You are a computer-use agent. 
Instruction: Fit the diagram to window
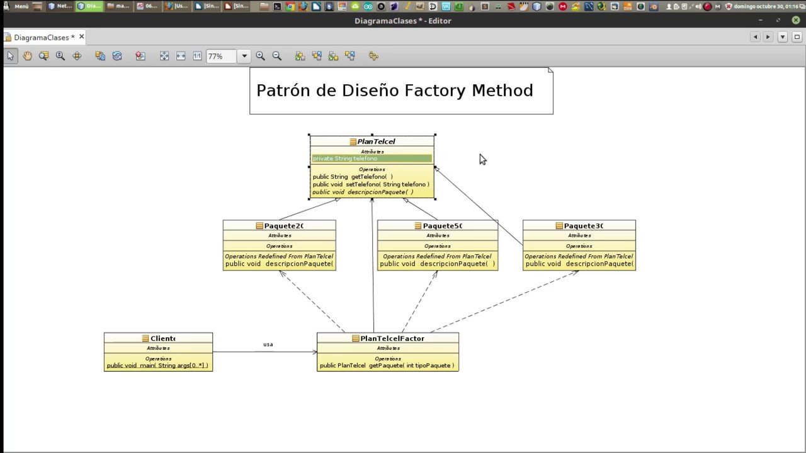[x=164, y=56]
